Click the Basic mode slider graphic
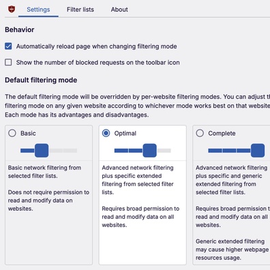The image size is (270, 270). [48, 150]
